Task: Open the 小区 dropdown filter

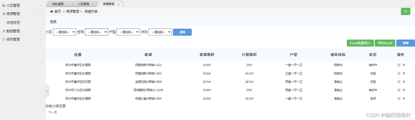Action: pyautogui.click(x=64, y=32)
